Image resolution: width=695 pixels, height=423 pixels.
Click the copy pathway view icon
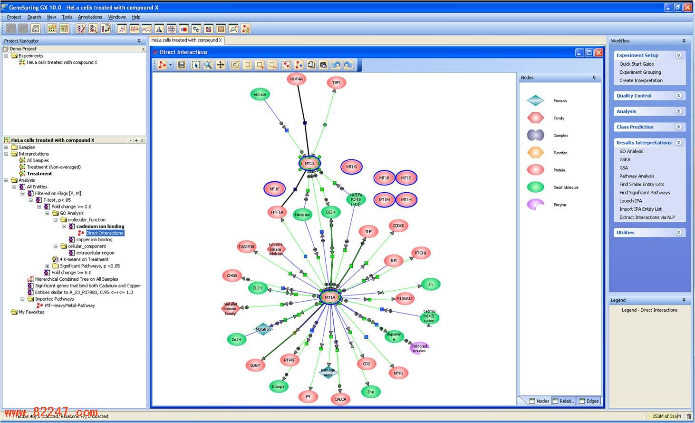coord(311,65)
